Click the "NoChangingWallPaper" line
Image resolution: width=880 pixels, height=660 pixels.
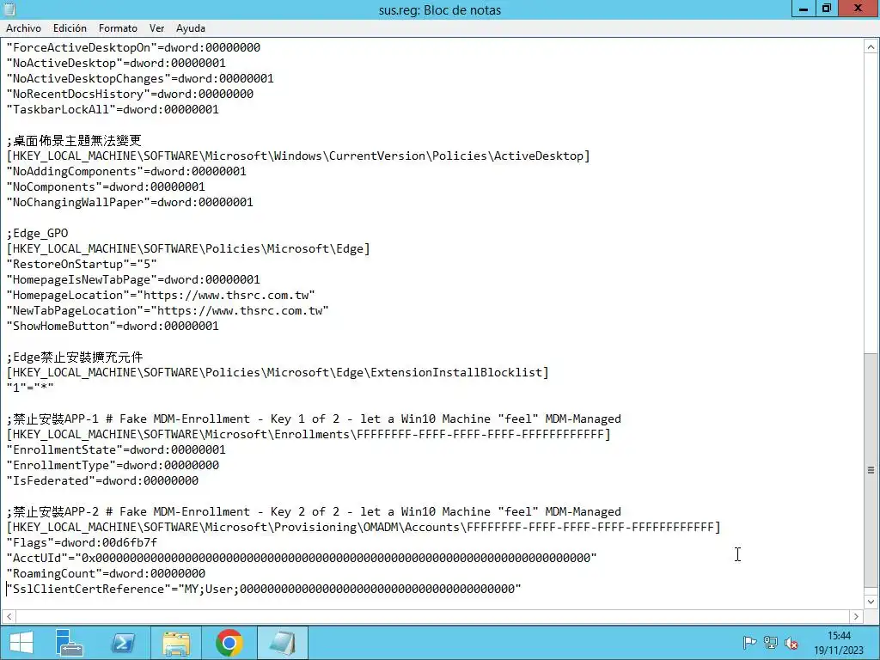[x=130, y=202]
